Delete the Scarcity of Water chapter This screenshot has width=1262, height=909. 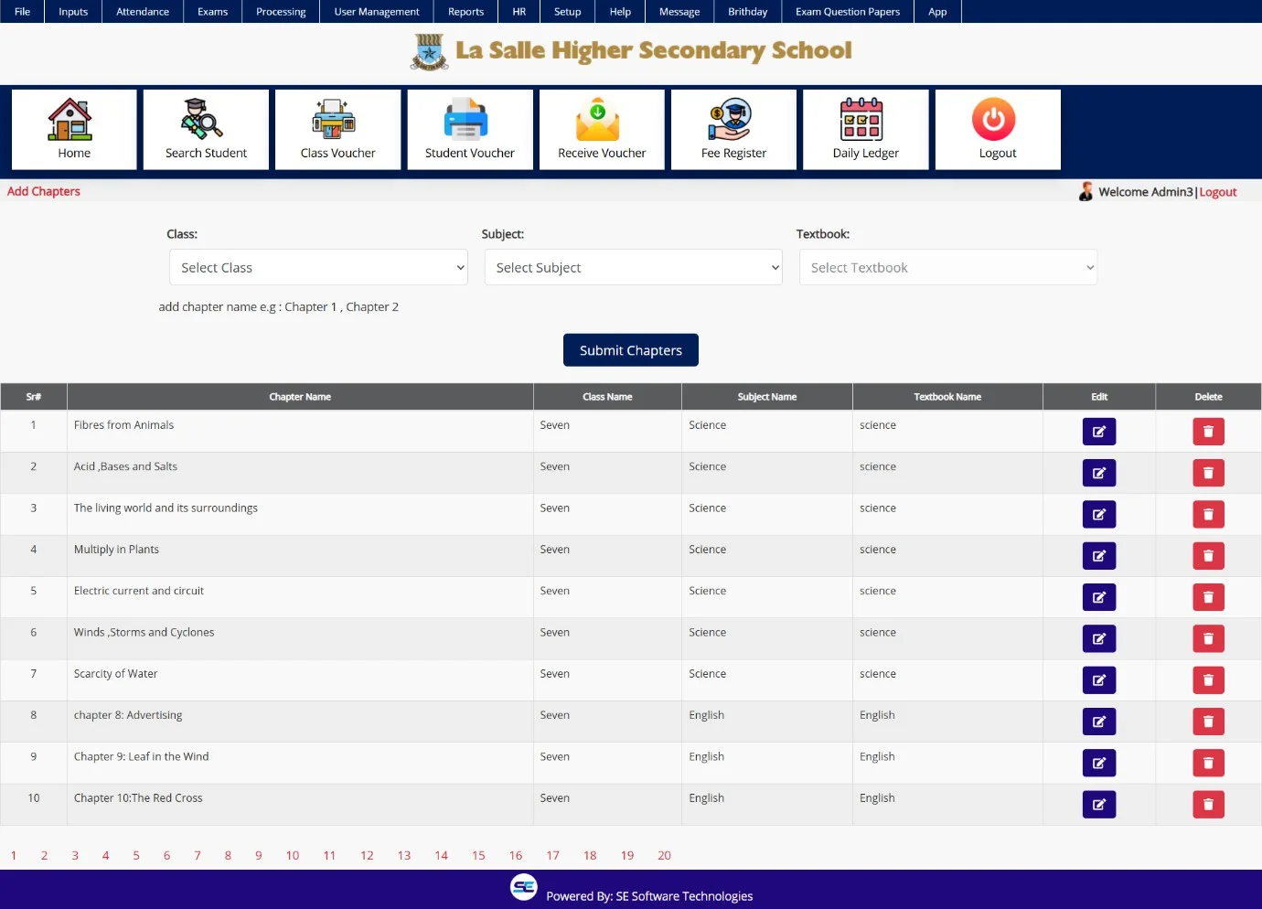coord(1208,680)
